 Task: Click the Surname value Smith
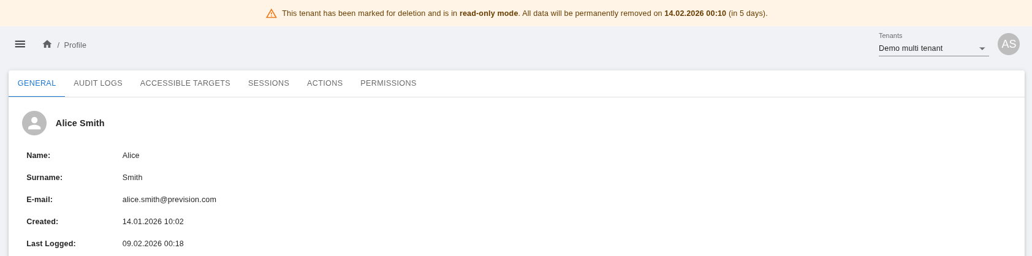[x=132, y=178]
